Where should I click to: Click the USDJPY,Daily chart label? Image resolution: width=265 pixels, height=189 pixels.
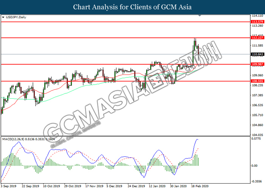(16, 17)
